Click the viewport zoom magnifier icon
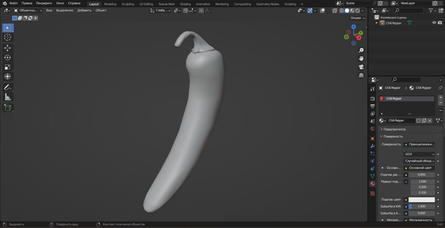 click(361, 50)
